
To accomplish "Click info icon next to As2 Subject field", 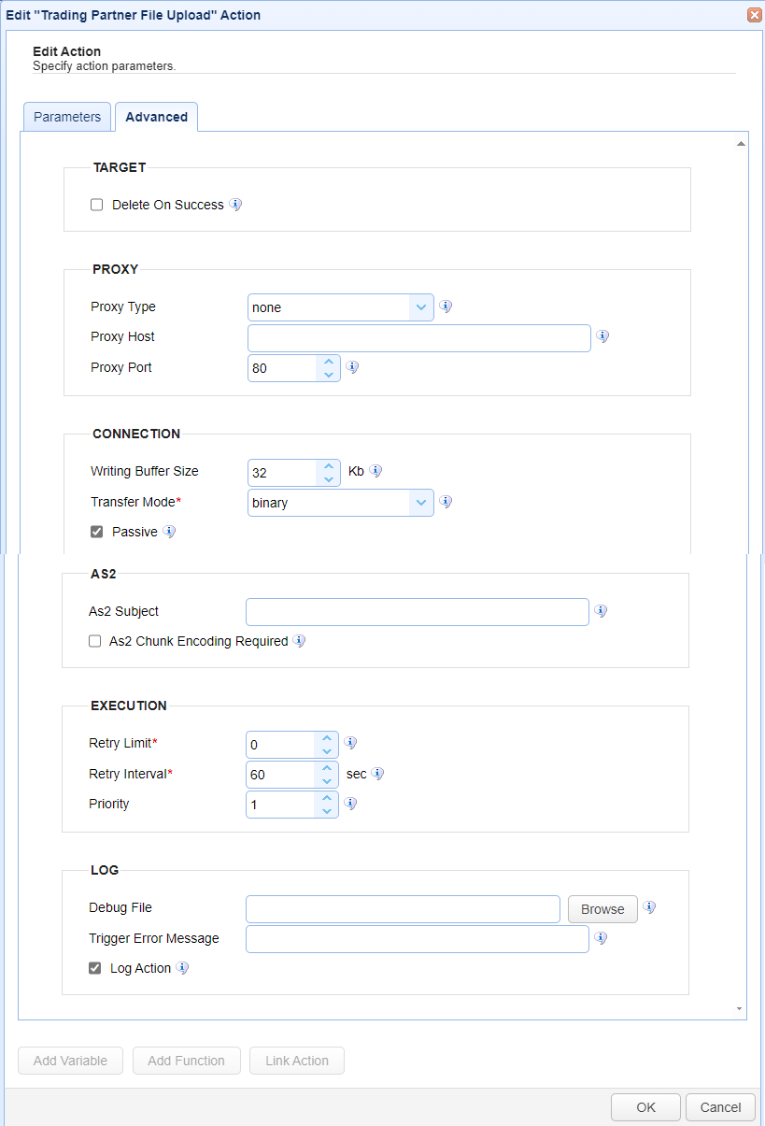I will tap(602, 611).
